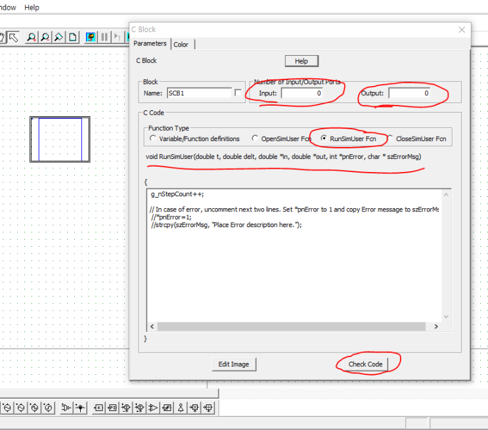Select the summer with plus/plus inputs
This screenshot has width=488, height=430.
coord(140,408)
